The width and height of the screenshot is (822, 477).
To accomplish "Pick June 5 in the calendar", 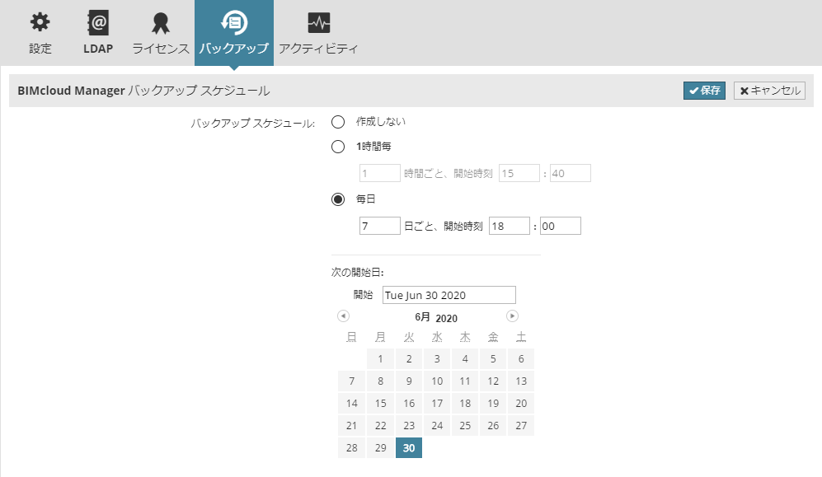I will 493,358.
